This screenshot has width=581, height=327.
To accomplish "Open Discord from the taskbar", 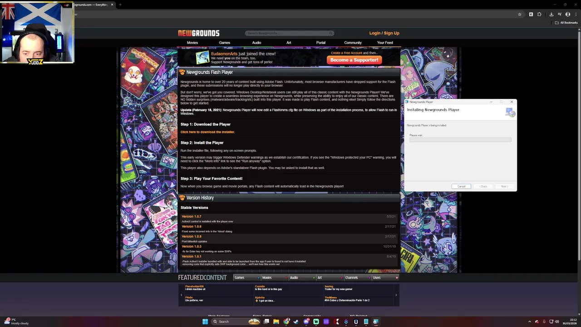I will point(306,322).
